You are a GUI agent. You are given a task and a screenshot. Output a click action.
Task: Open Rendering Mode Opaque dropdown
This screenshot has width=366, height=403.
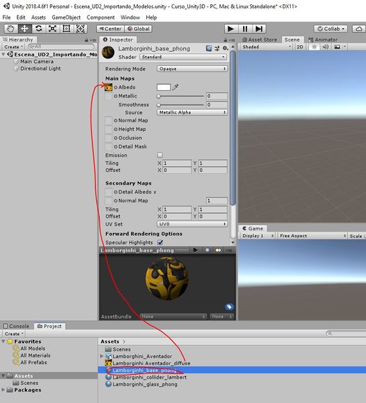(192, 69)
